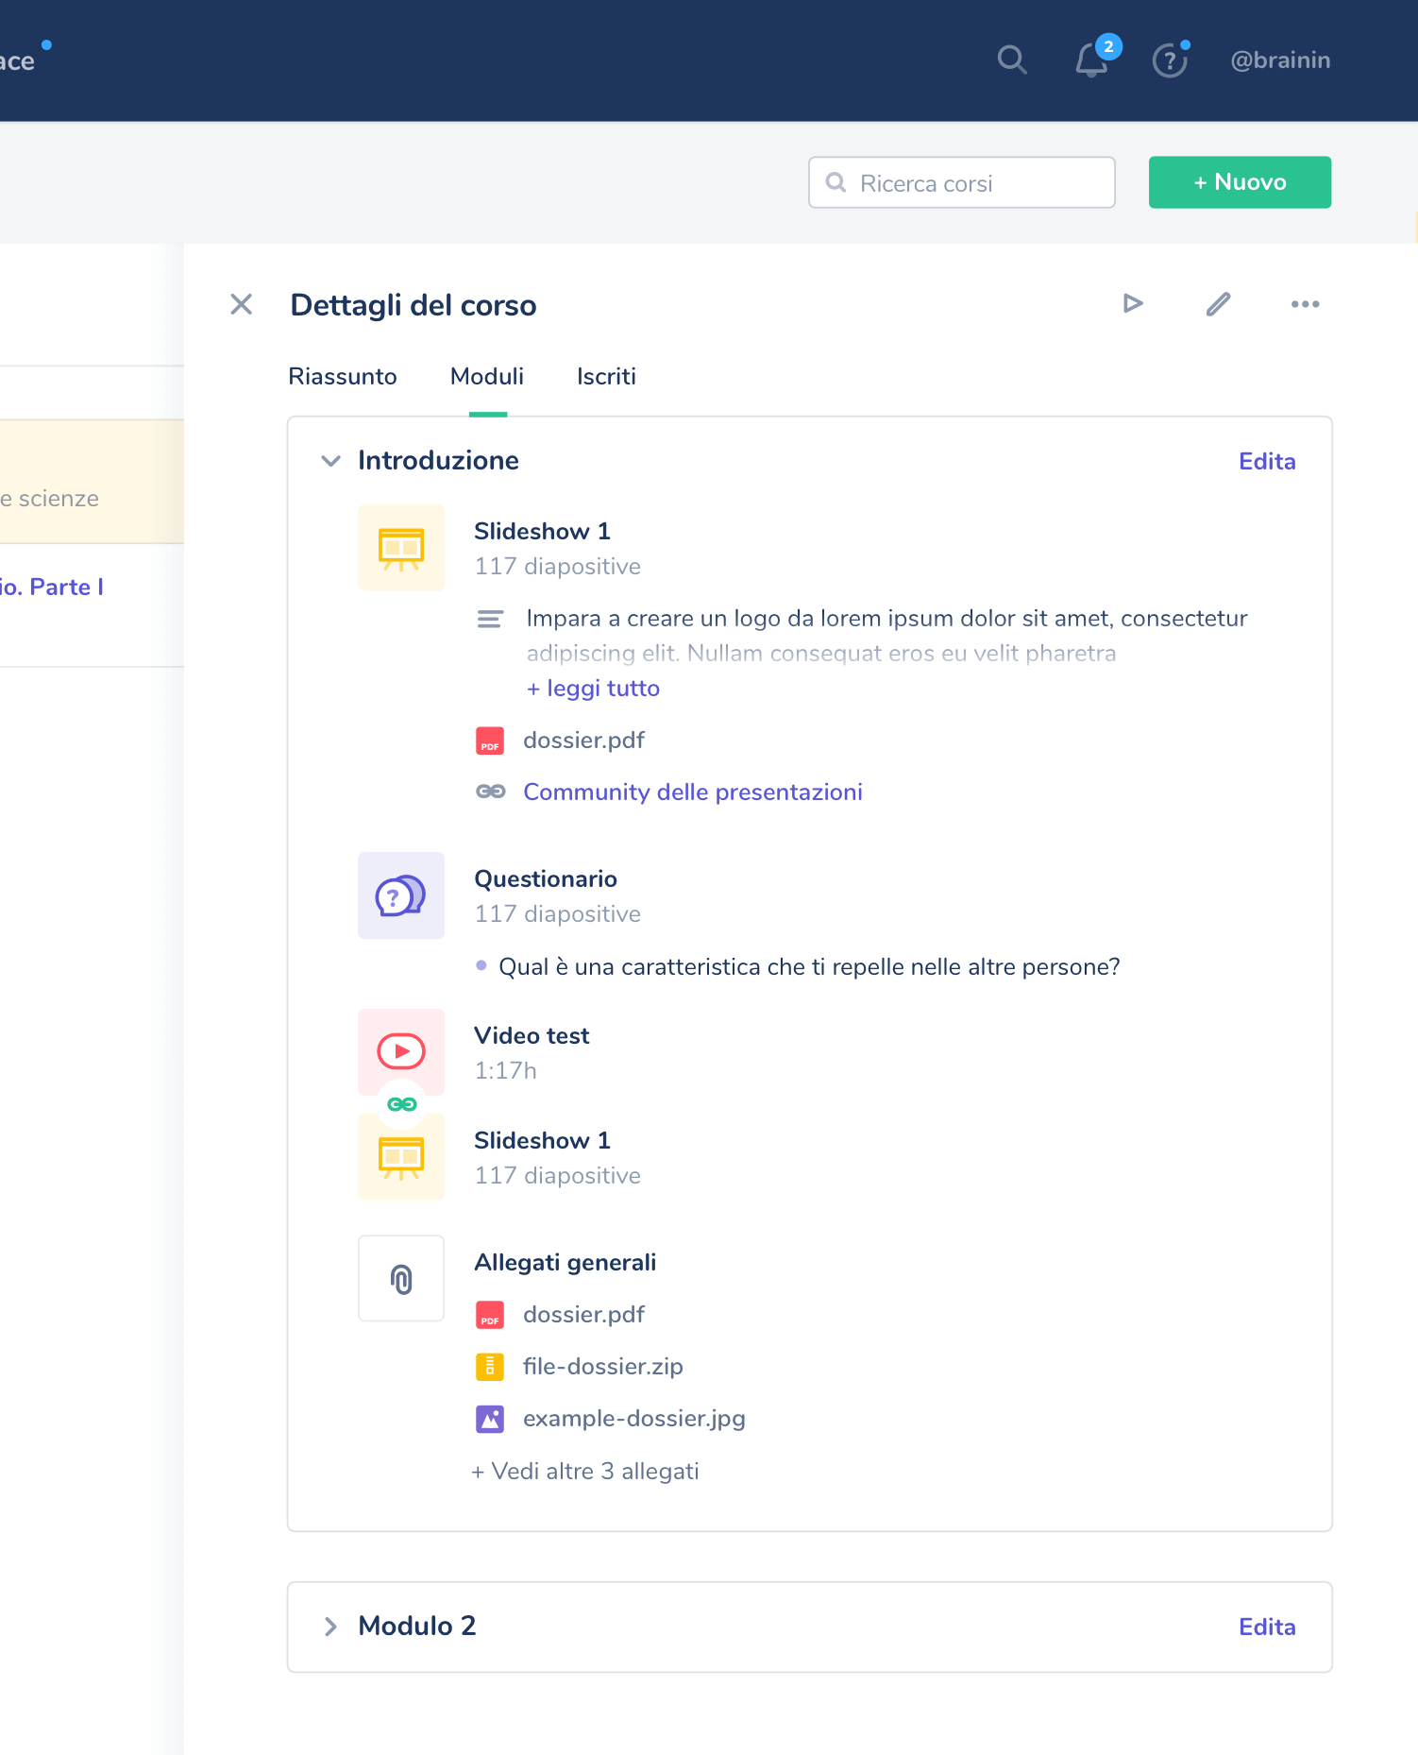Collapse the Introduzione section
1418x1755 pixels.
330,461
